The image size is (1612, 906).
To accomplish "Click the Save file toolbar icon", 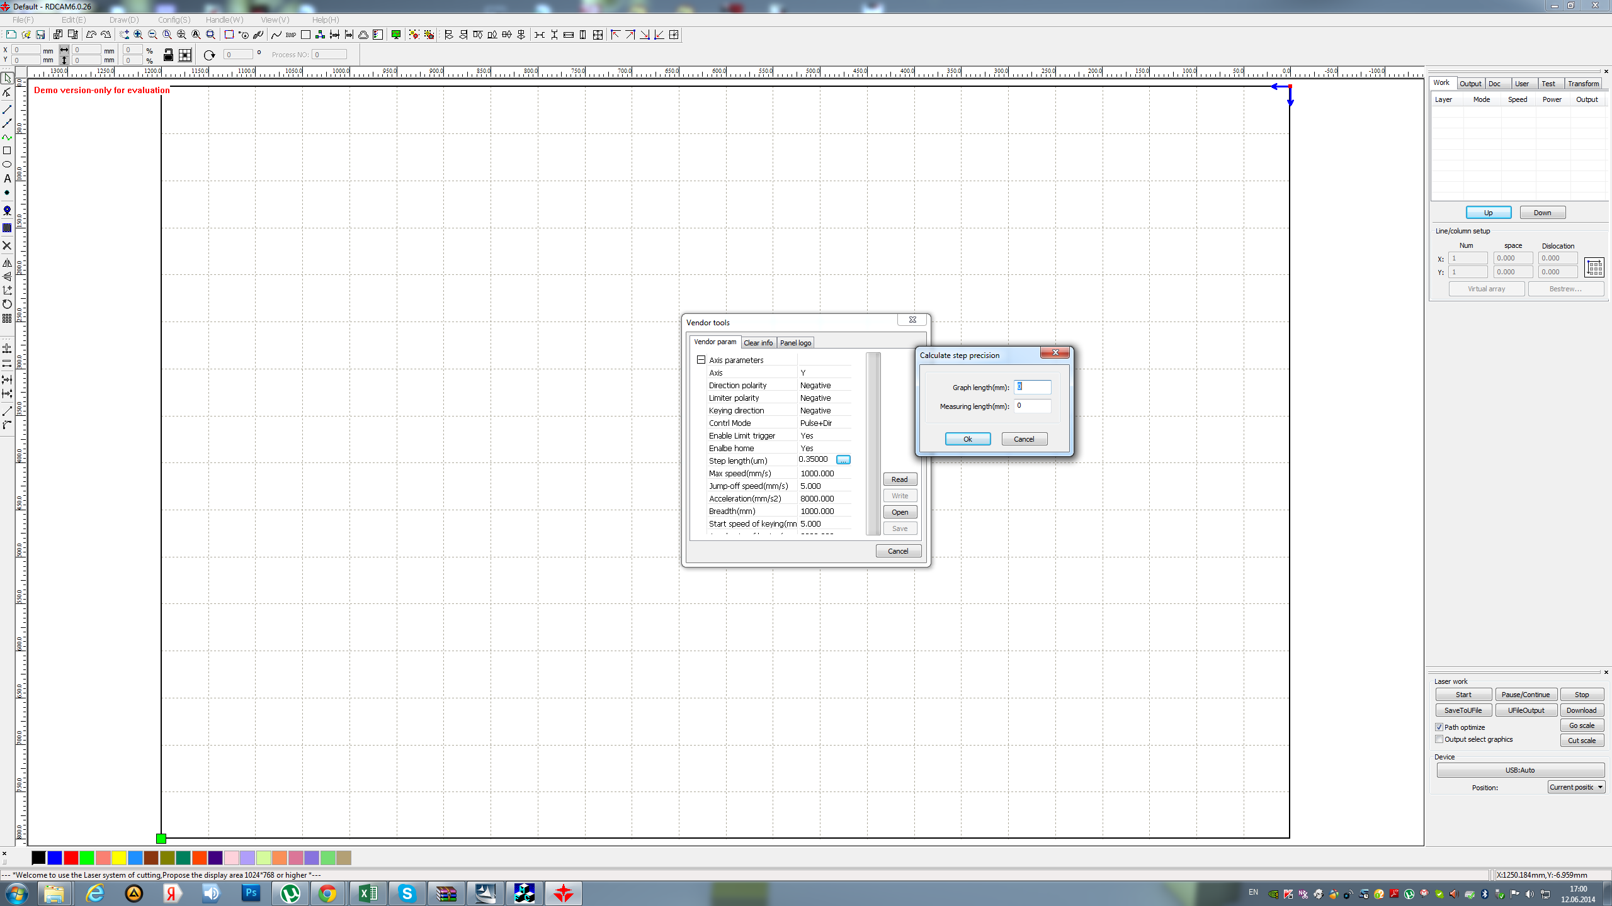I will 40,35.
